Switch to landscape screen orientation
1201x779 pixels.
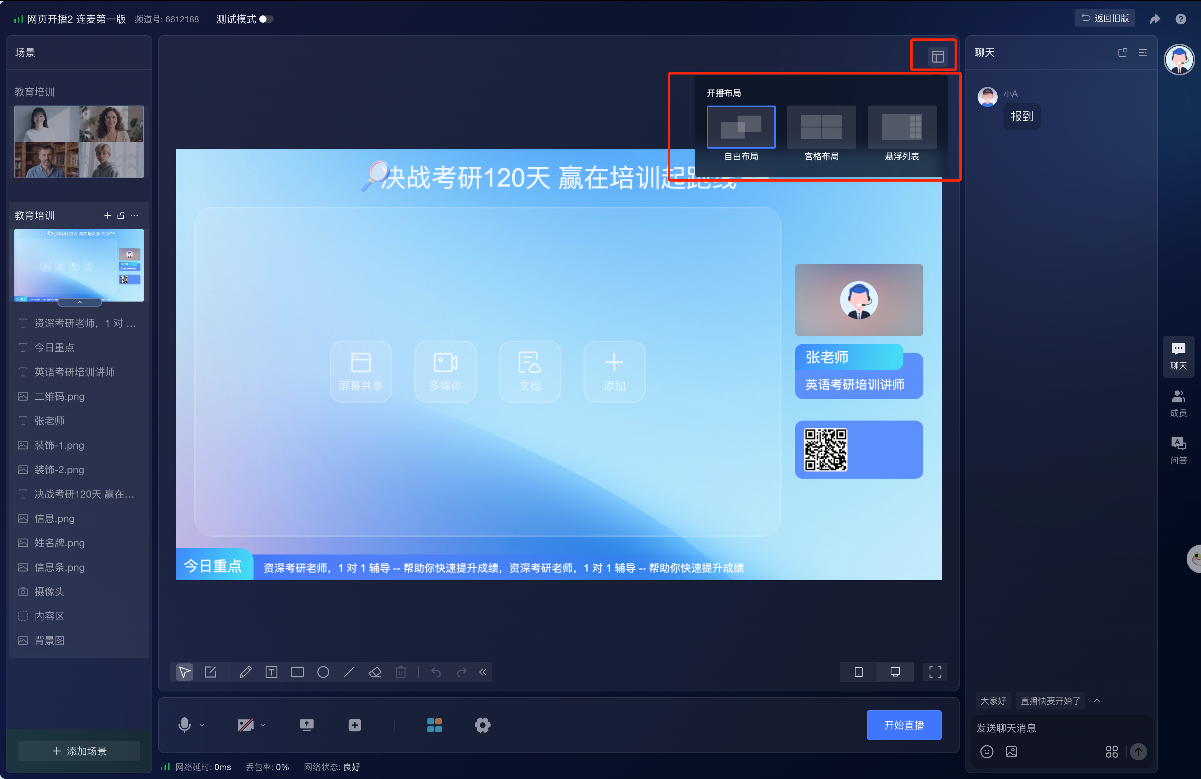(895, 672)
